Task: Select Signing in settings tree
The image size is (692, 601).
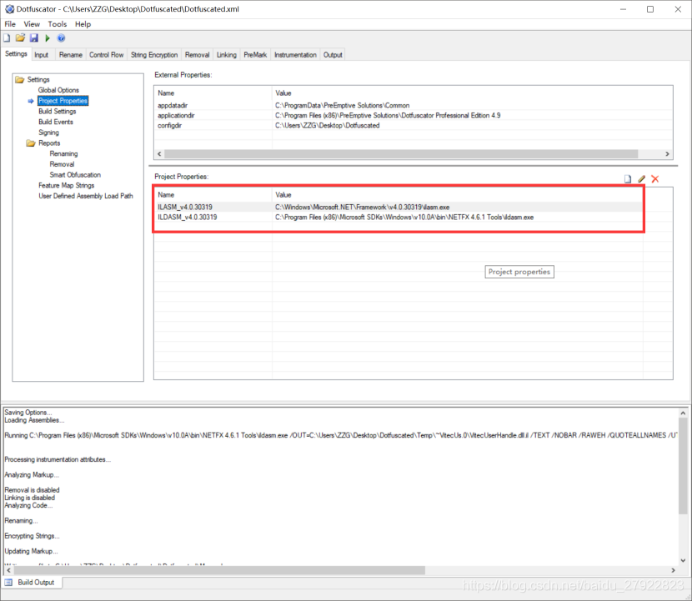Action: pos(48,133)
